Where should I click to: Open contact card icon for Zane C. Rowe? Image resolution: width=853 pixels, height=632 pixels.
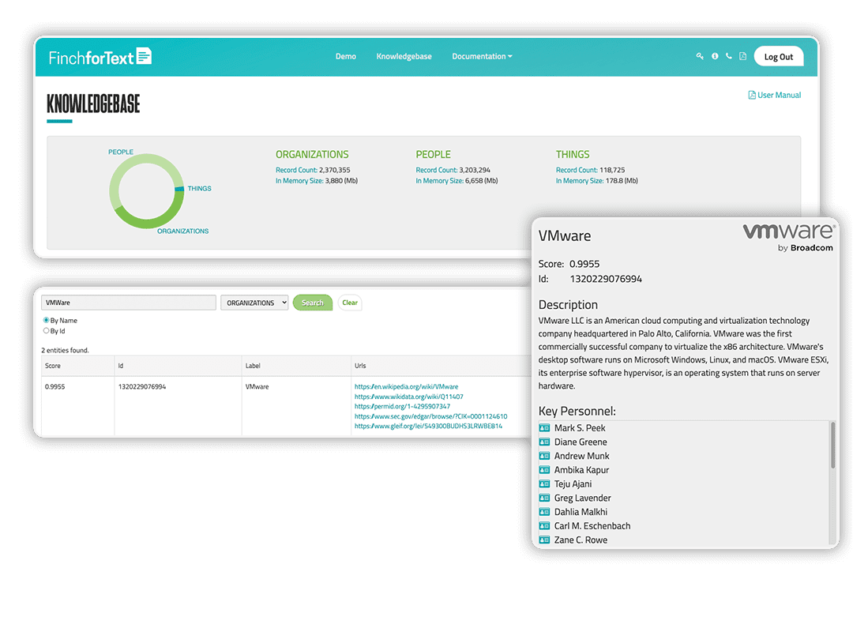click(544, 540)
